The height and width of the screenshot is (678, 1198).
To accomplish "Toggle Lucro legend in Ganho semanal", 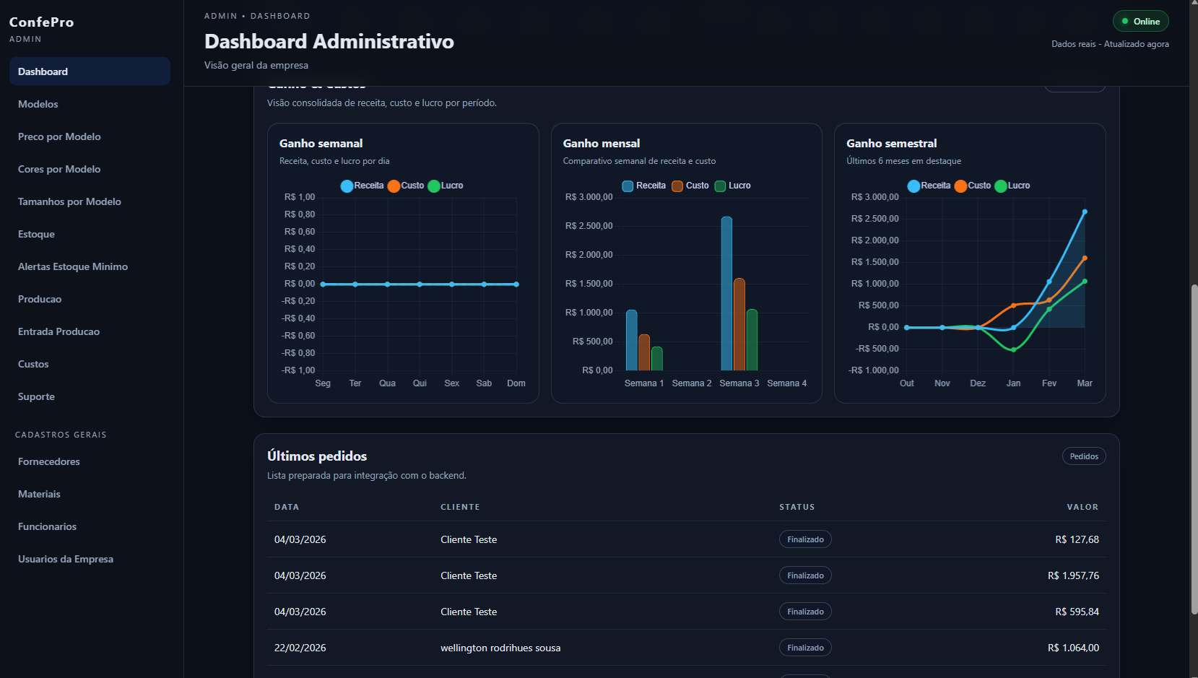I will 446,186.
